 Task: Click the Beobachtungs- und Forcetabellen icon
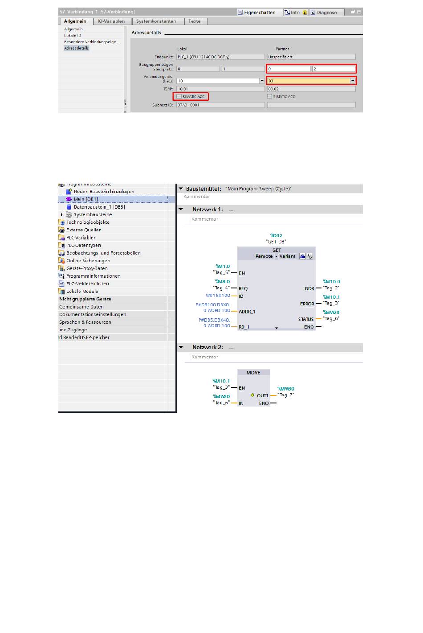(61, 253)
